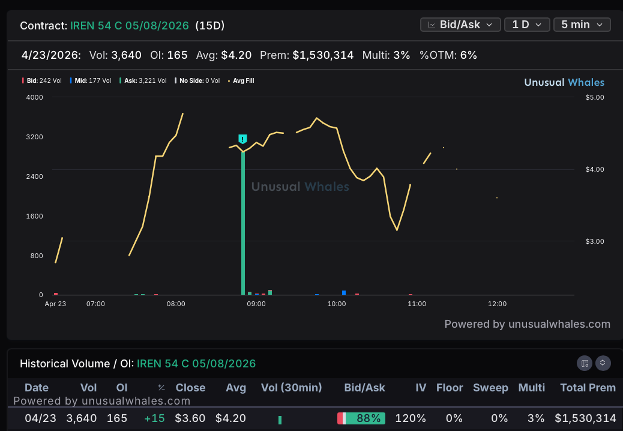Click the Powered by unusualwhales.com text under chart
Image resolution: width=623 pixels, height=431 pixels.
pyautogui.click(x=527, y=324)
